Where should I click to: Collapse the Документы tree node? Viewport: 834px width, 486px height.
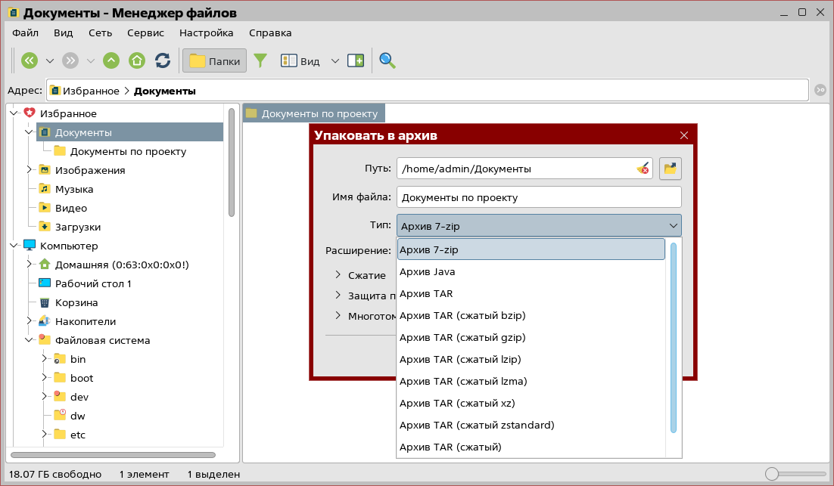30,132
